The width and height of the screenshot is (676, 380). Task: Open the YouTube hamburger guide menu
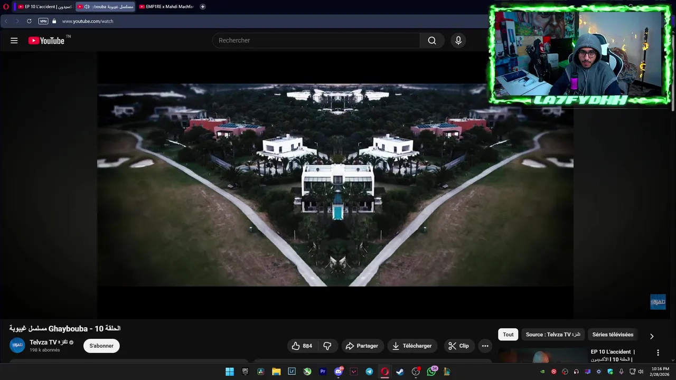pyautogui.click(x=14, y=41)
